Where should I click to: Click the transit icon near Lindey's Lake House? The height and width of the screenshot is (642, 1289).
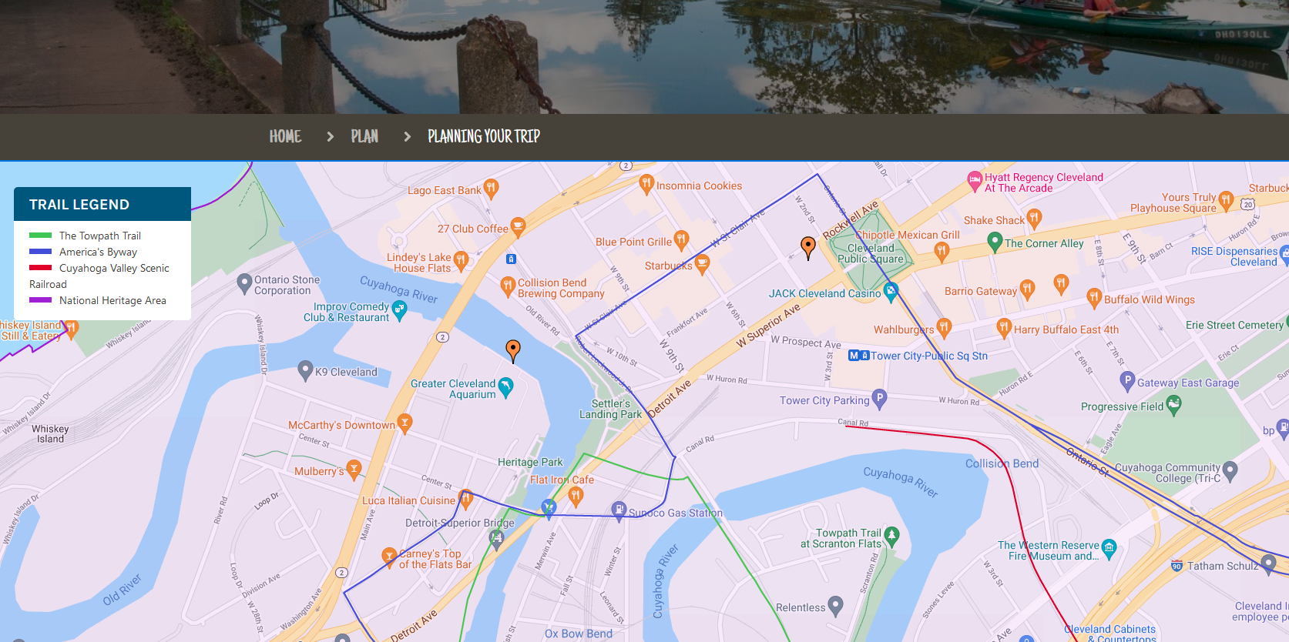point(511,259)
